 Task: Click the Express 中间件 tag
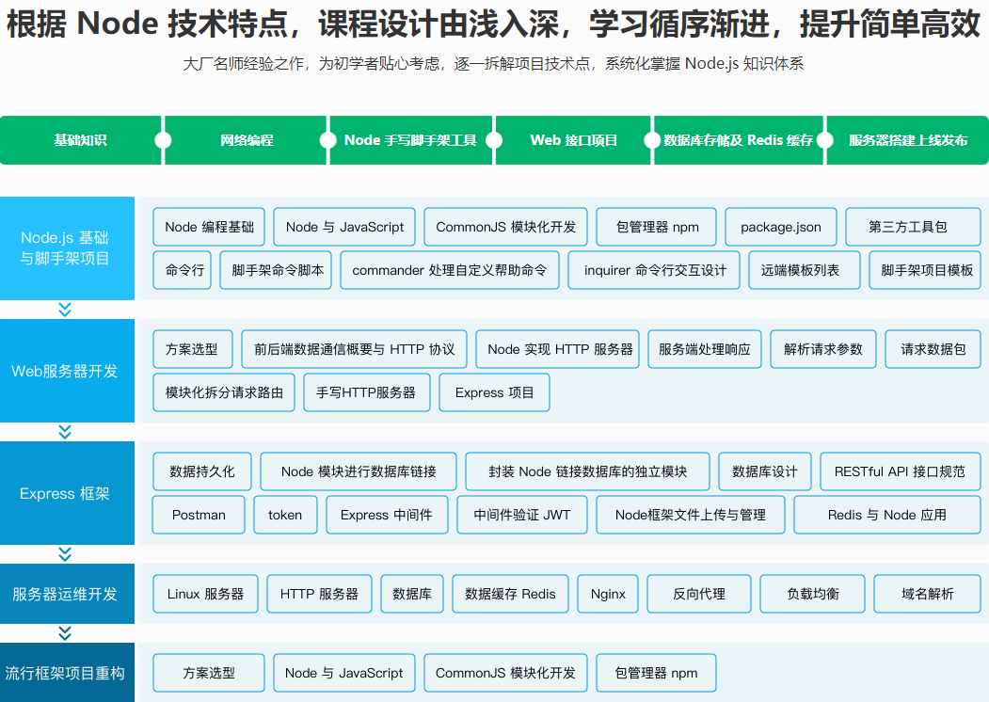[388, 515]
